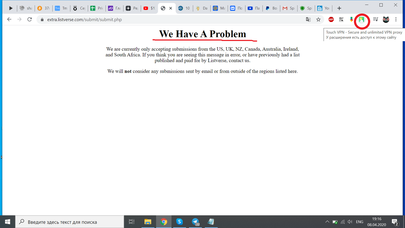Go back to the previous page

pyautogui.click(x=9, y=20)
